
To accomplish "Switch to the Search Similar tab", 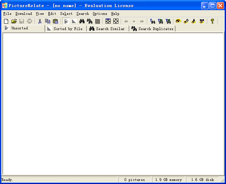I will [107, 29].
